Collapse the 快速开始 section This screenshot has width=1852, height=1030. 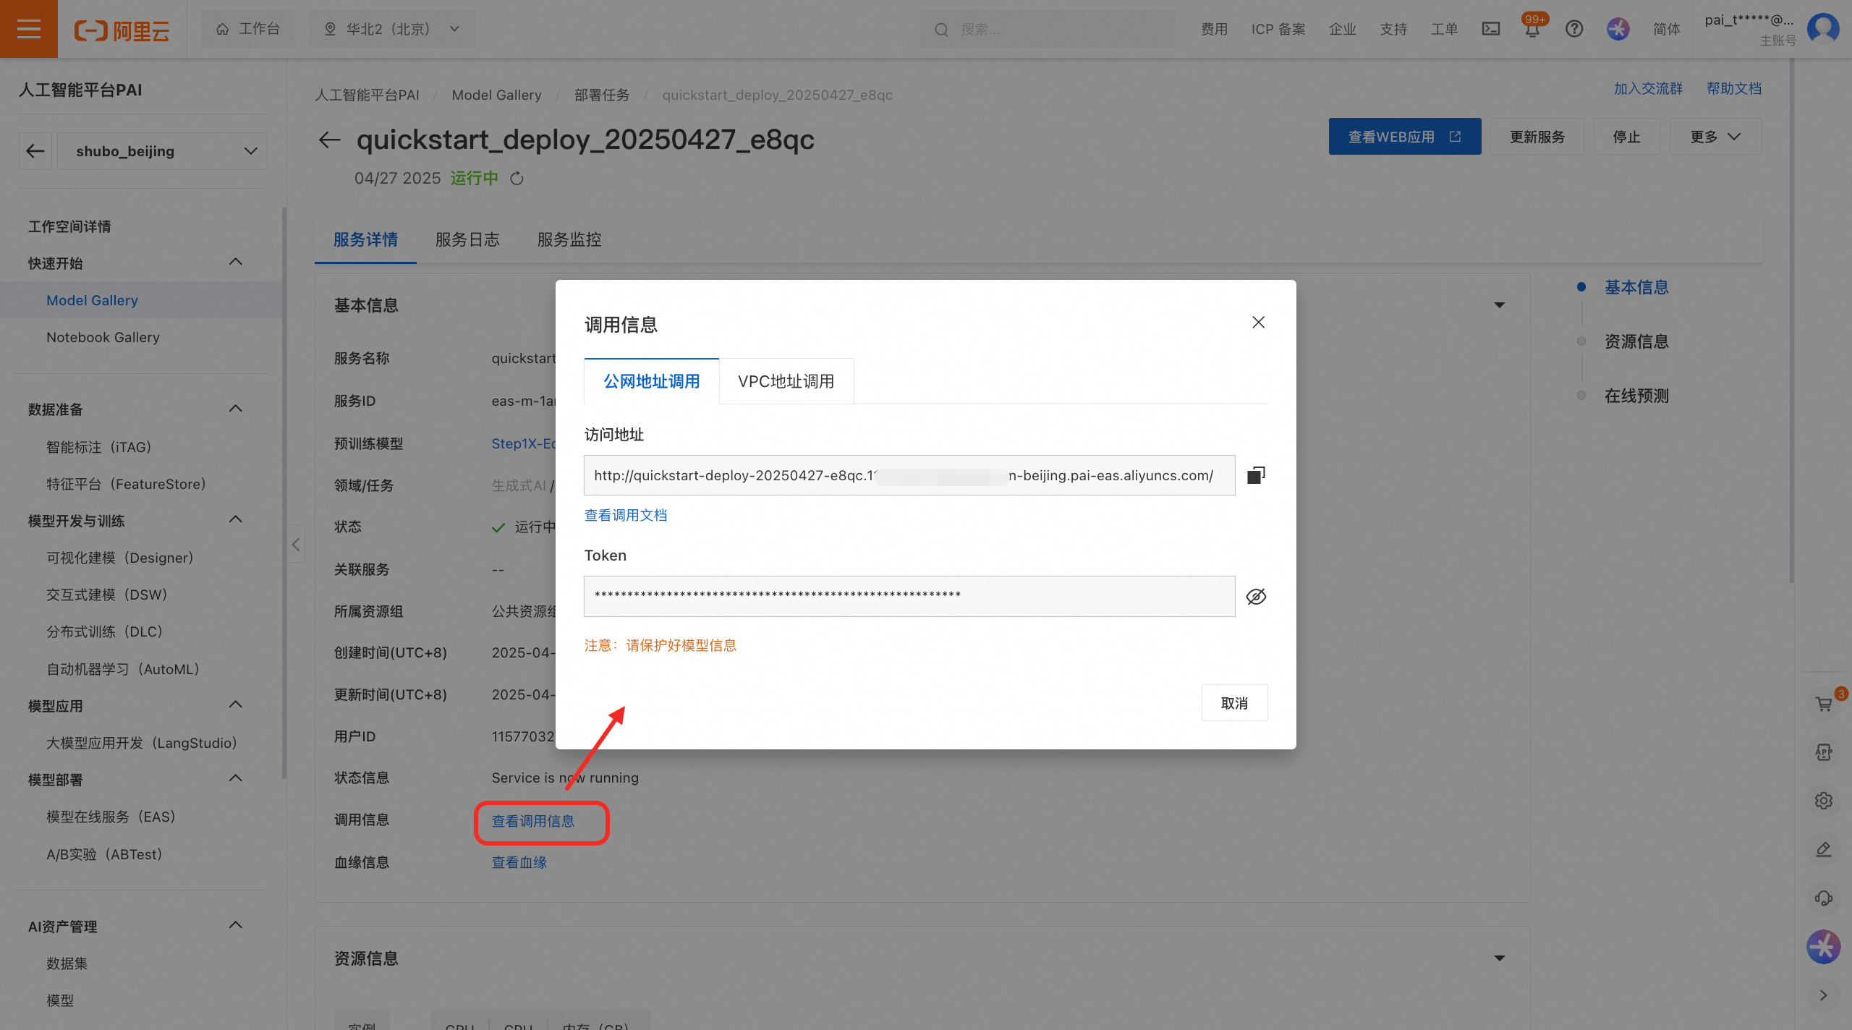click(x=236, y=262)
